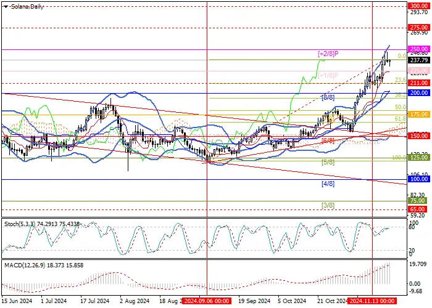
Task: Click the 2024.11.13 date marker
Action: (372, 301)
